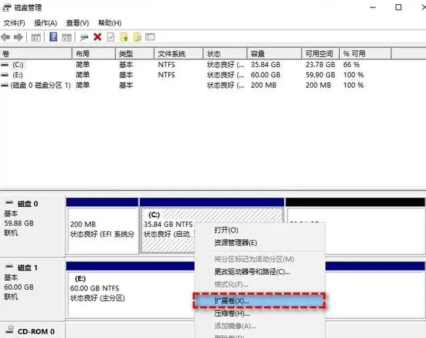Select the (E:) volume list row
The image size is (426, 338).
tap(196, 75)
